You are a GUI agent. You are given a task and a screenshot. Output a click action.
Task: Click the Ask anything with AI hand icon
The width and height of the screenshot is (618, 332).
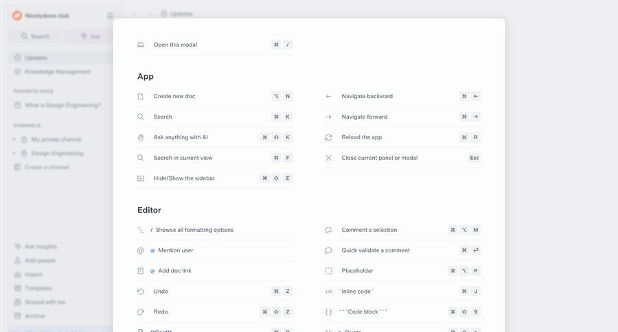141,137
